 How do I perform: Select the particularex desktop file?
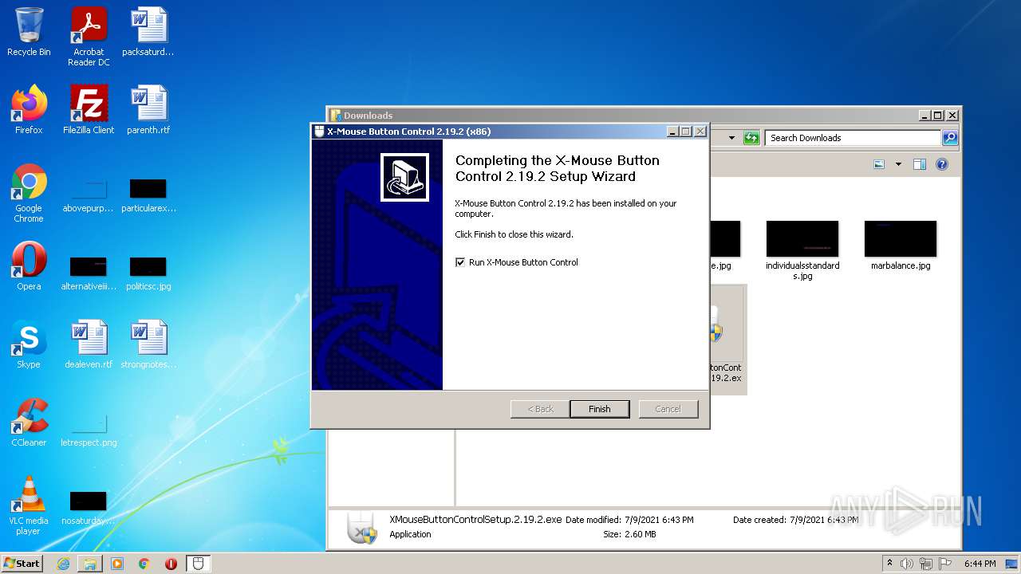pyautogui.click(x=148, y=195)
